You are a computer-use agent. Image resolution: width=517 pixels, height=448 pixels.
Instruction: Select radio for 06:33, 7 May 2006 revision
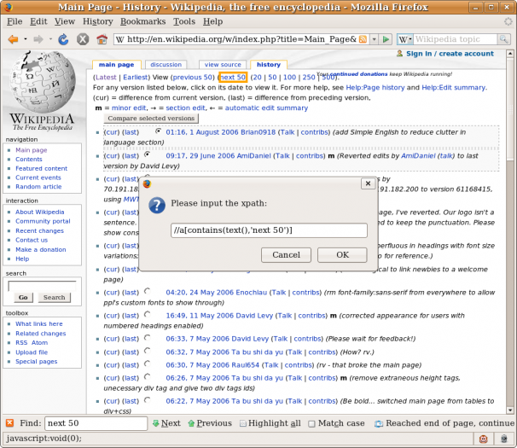click(147, 337)
